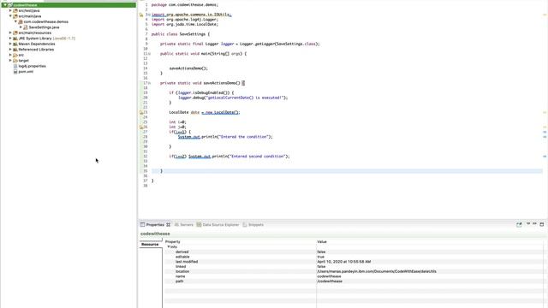Screen dimensions: 548x308
Task: Expand the src/test/java source folder
Action: (x=10, y=11)
